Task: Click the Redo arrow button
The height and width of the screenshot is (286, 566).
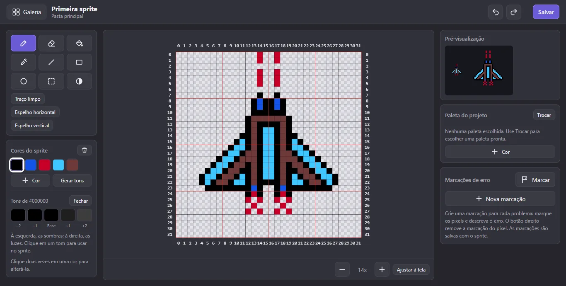Action: coord(514,12)
